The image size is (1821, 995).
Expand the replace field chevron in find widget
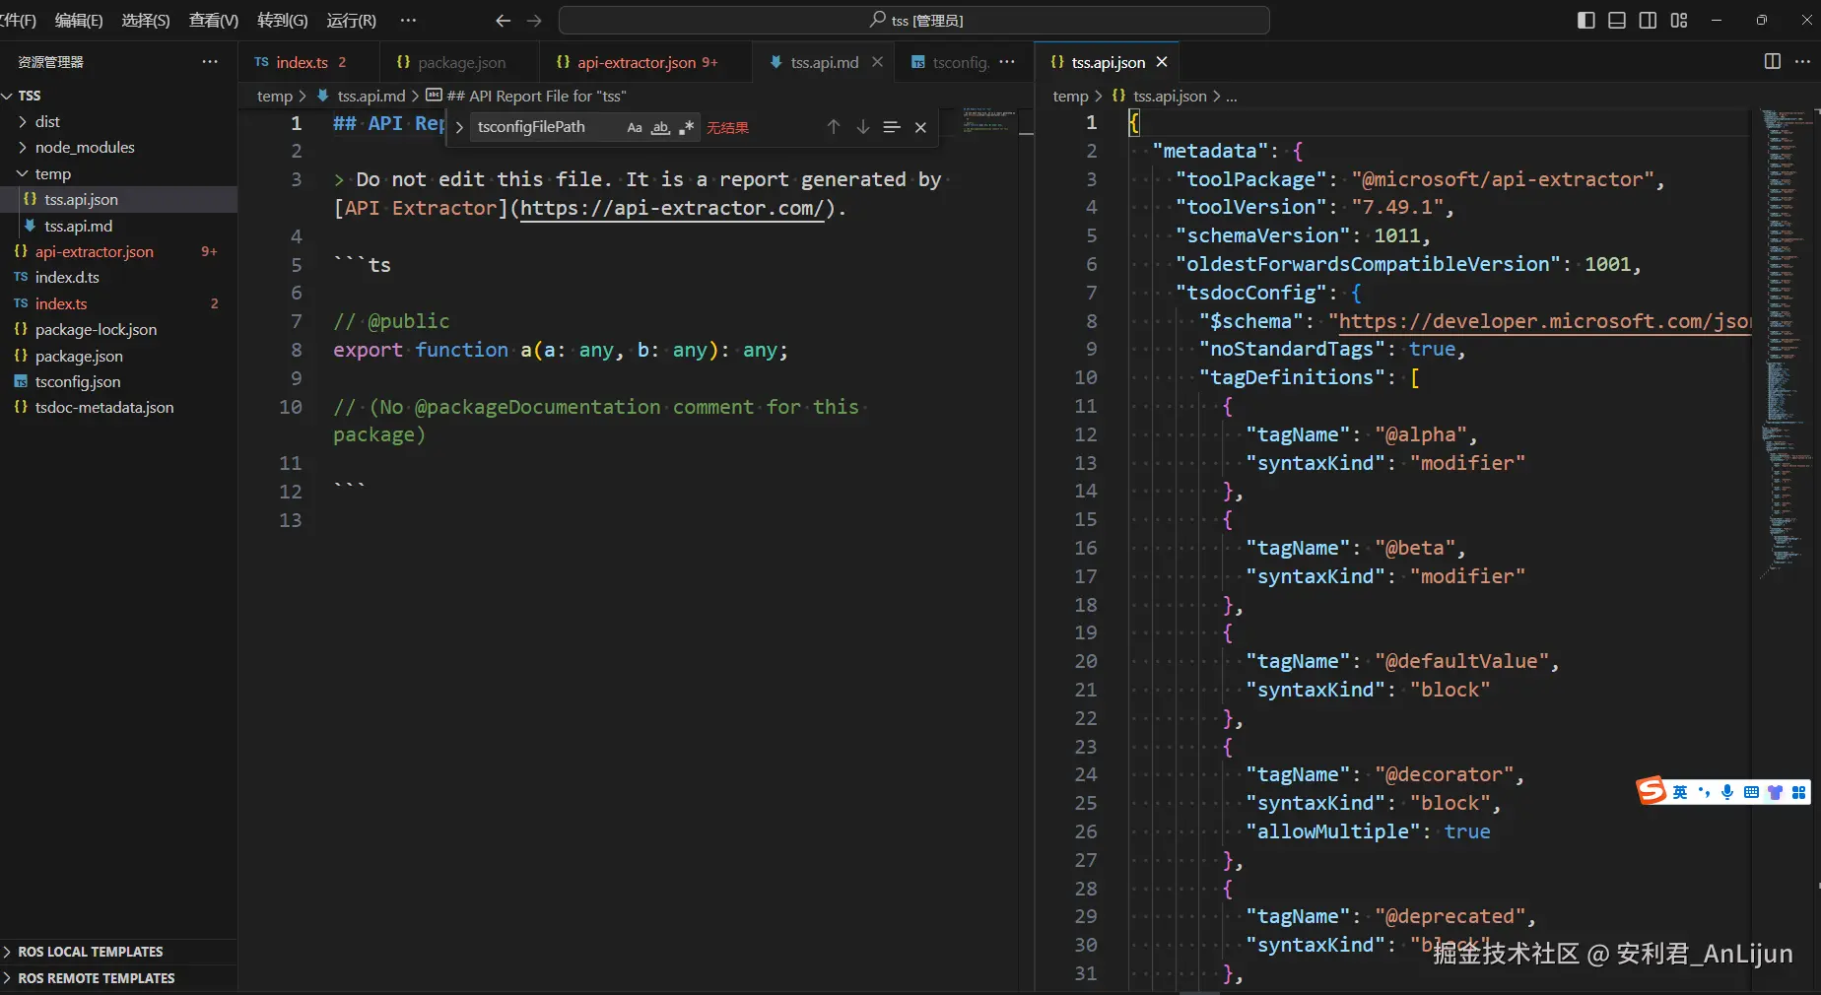click(459, 127)
